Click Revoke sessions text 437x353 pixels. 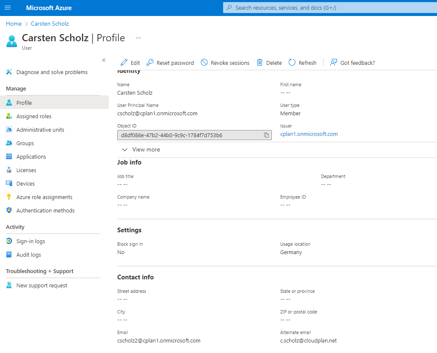tap(230, 63)
